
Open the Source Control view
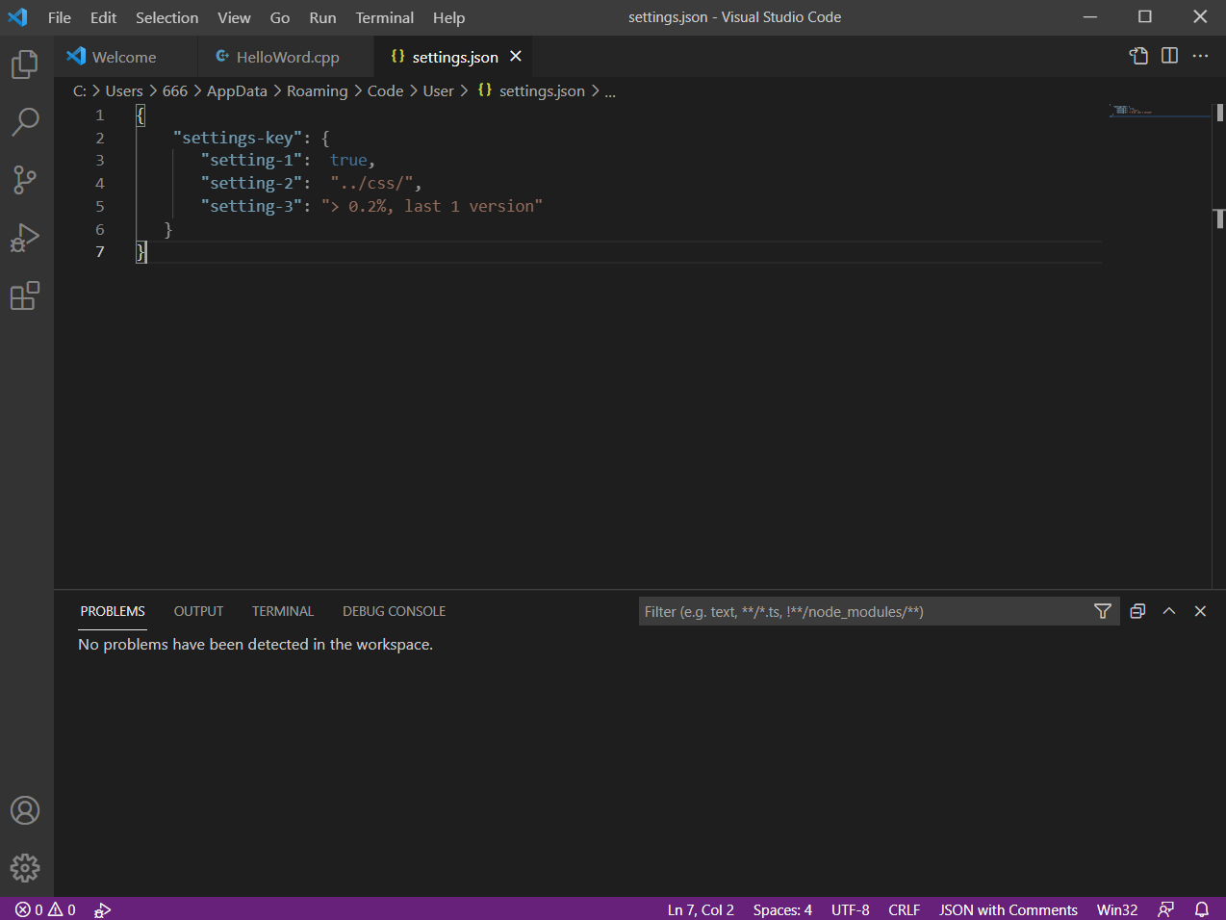coord(24,180)
